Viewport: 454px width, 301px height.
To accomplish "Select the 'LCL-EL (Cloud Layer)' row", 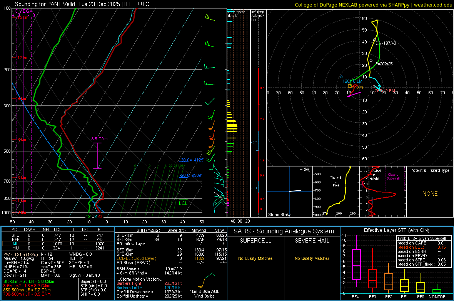I will coord(172,258).
